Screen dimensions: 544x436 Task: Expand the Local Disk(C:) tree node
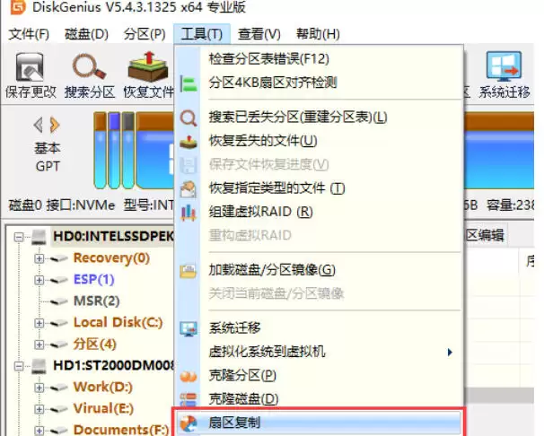(39, 323)
